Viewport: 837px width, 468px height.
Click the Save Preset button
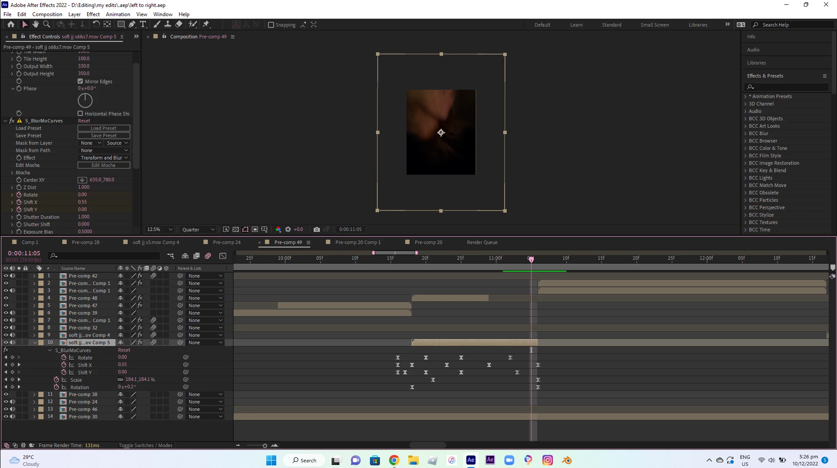[104, 136]
